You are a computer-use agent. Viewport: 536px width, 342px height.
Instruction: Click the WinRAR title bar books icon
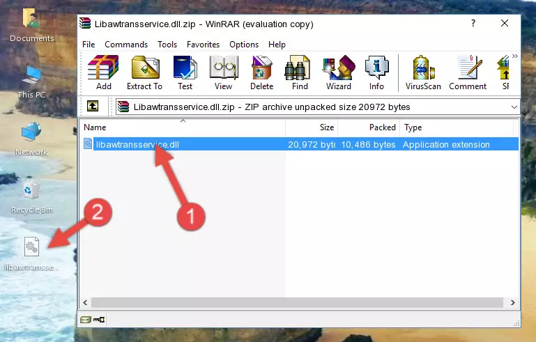[85, 24]
